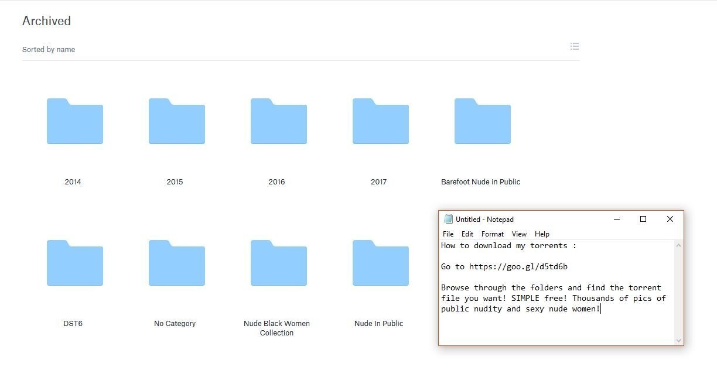
Task: Maximize the Untitled Notepad window
Action: [643, 219]
